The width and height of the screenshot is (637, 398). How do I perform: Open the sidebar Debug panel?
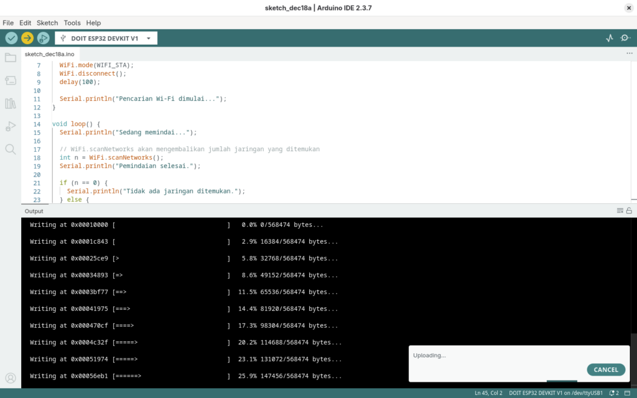point(11,126)
